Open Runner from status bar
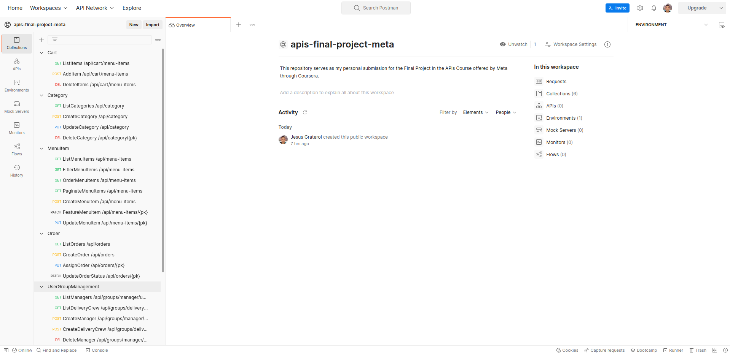The height and width of the screenshot is (354, 730). coord(673,350)
